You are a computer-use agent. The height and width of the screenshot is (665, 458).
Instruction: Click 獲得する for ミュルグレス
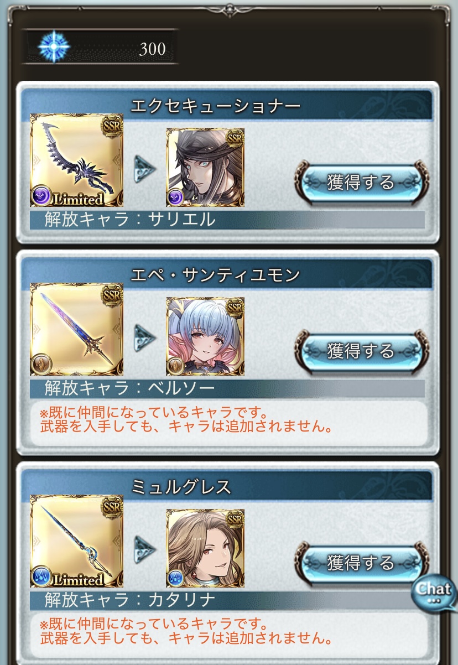click(x=362, y=562)
